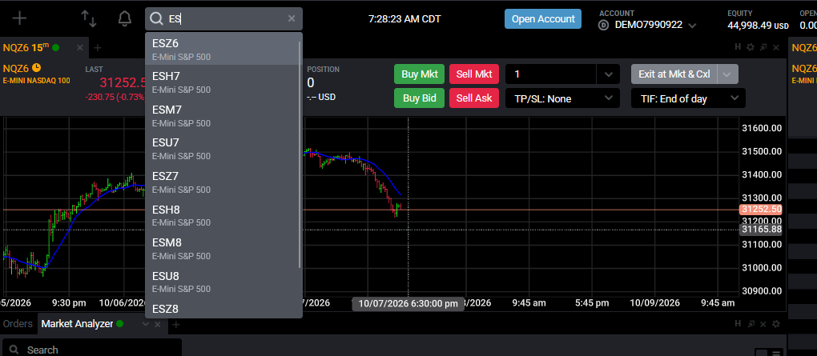
Task: Click the Exit at Mkt & Cxl button
Action: coord(674,74)
